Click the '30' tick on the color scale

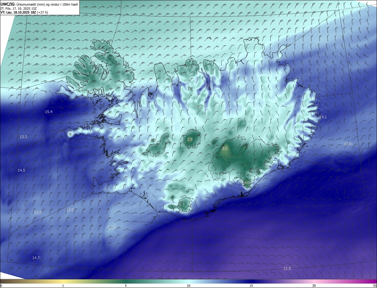click(314, 286)
